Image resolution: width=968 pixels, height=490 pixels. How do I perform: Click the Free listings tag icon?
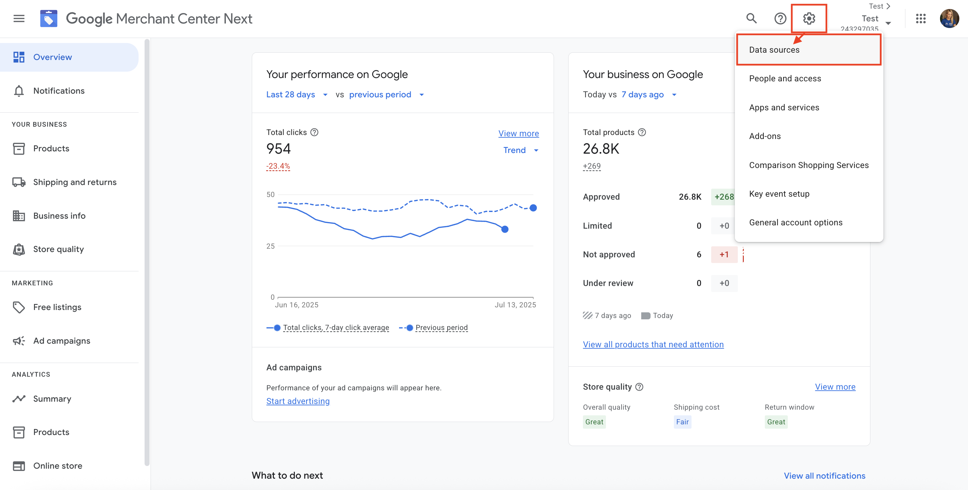point(19,307)
